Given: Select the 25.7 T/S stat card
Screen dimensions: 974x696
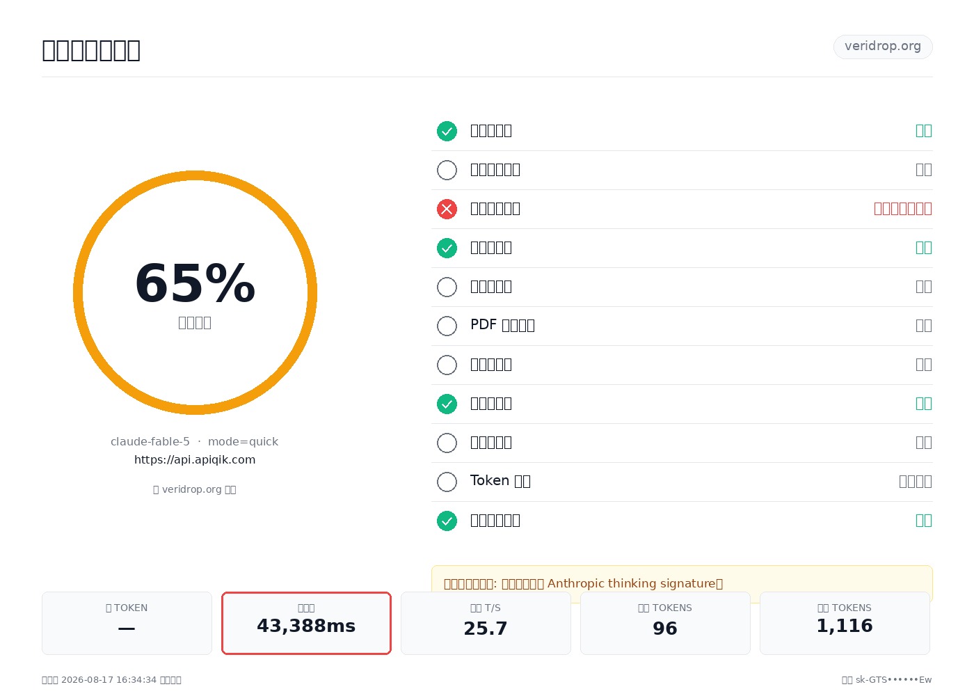Looking at the screenshot, I should pos(486,623).
